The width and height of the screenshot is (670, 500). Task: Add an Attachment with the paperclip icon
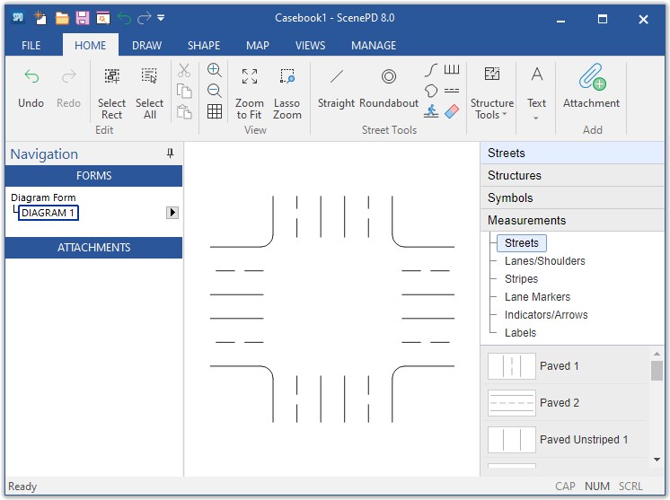pos(591,78)
